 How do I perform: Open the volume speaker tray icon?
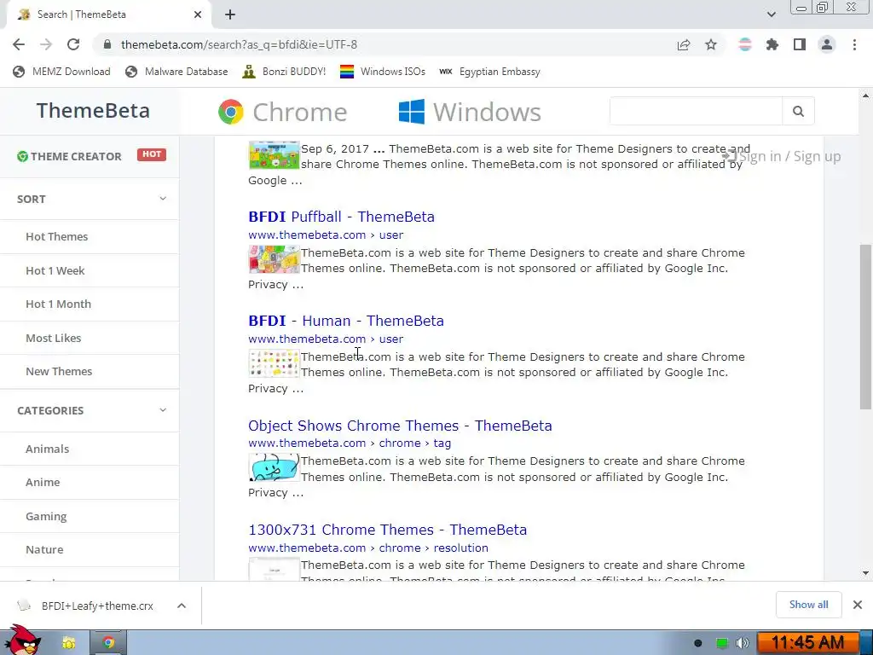743,643
